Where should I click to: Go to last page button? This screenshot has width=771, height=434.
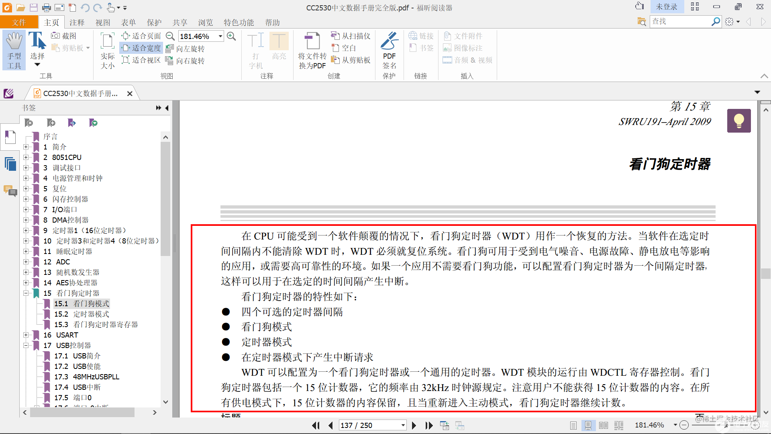click(x=429, y=425)
